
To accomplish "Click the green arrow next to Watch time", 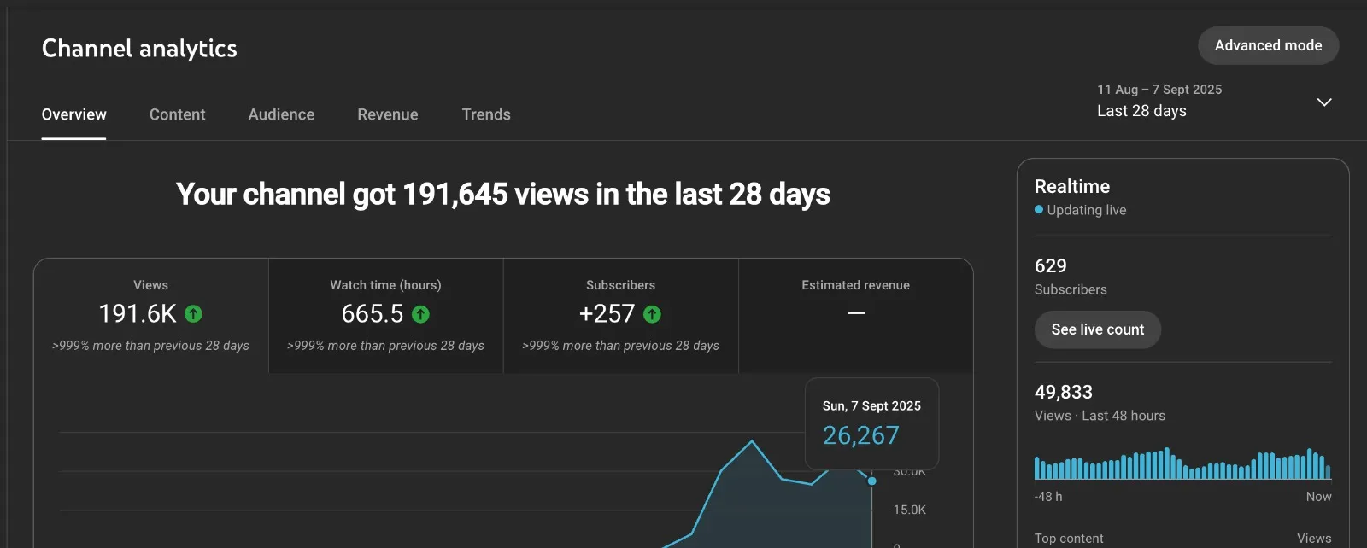I will coord(420,314).
